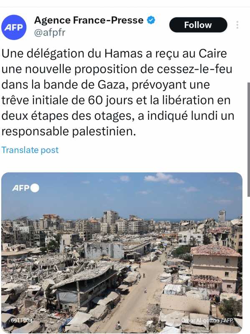
Task: Open the three-dot more options menu
Action: (x=237, y=25)
